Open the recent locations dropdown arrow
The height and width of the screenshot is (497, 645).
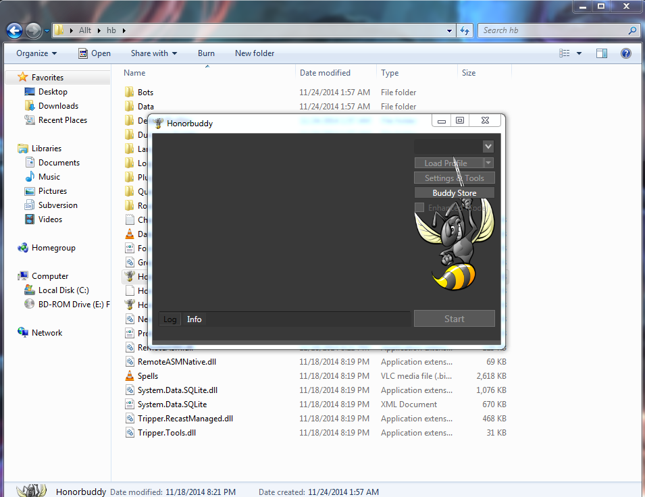[47, 31]
